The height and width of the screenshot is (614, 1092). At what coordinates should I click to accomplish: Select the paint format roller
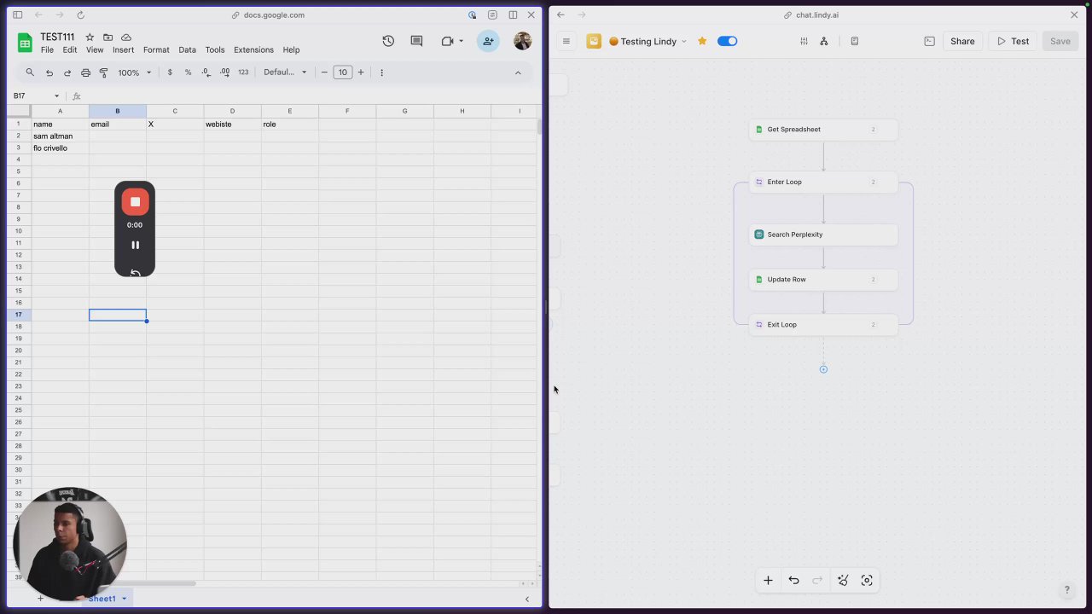[103, 72]
